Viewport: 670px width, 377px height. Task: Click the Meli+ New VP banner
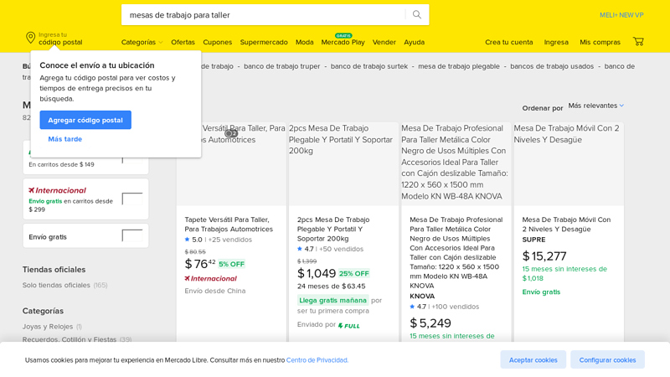click(x=621, y=15)
